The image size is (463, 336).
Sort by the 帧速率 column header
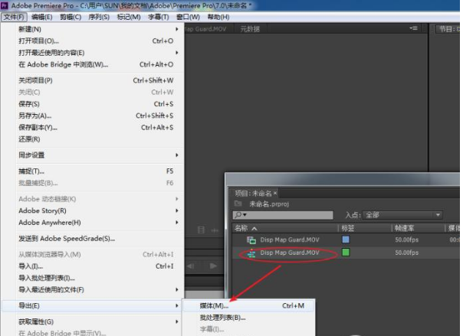404,228
